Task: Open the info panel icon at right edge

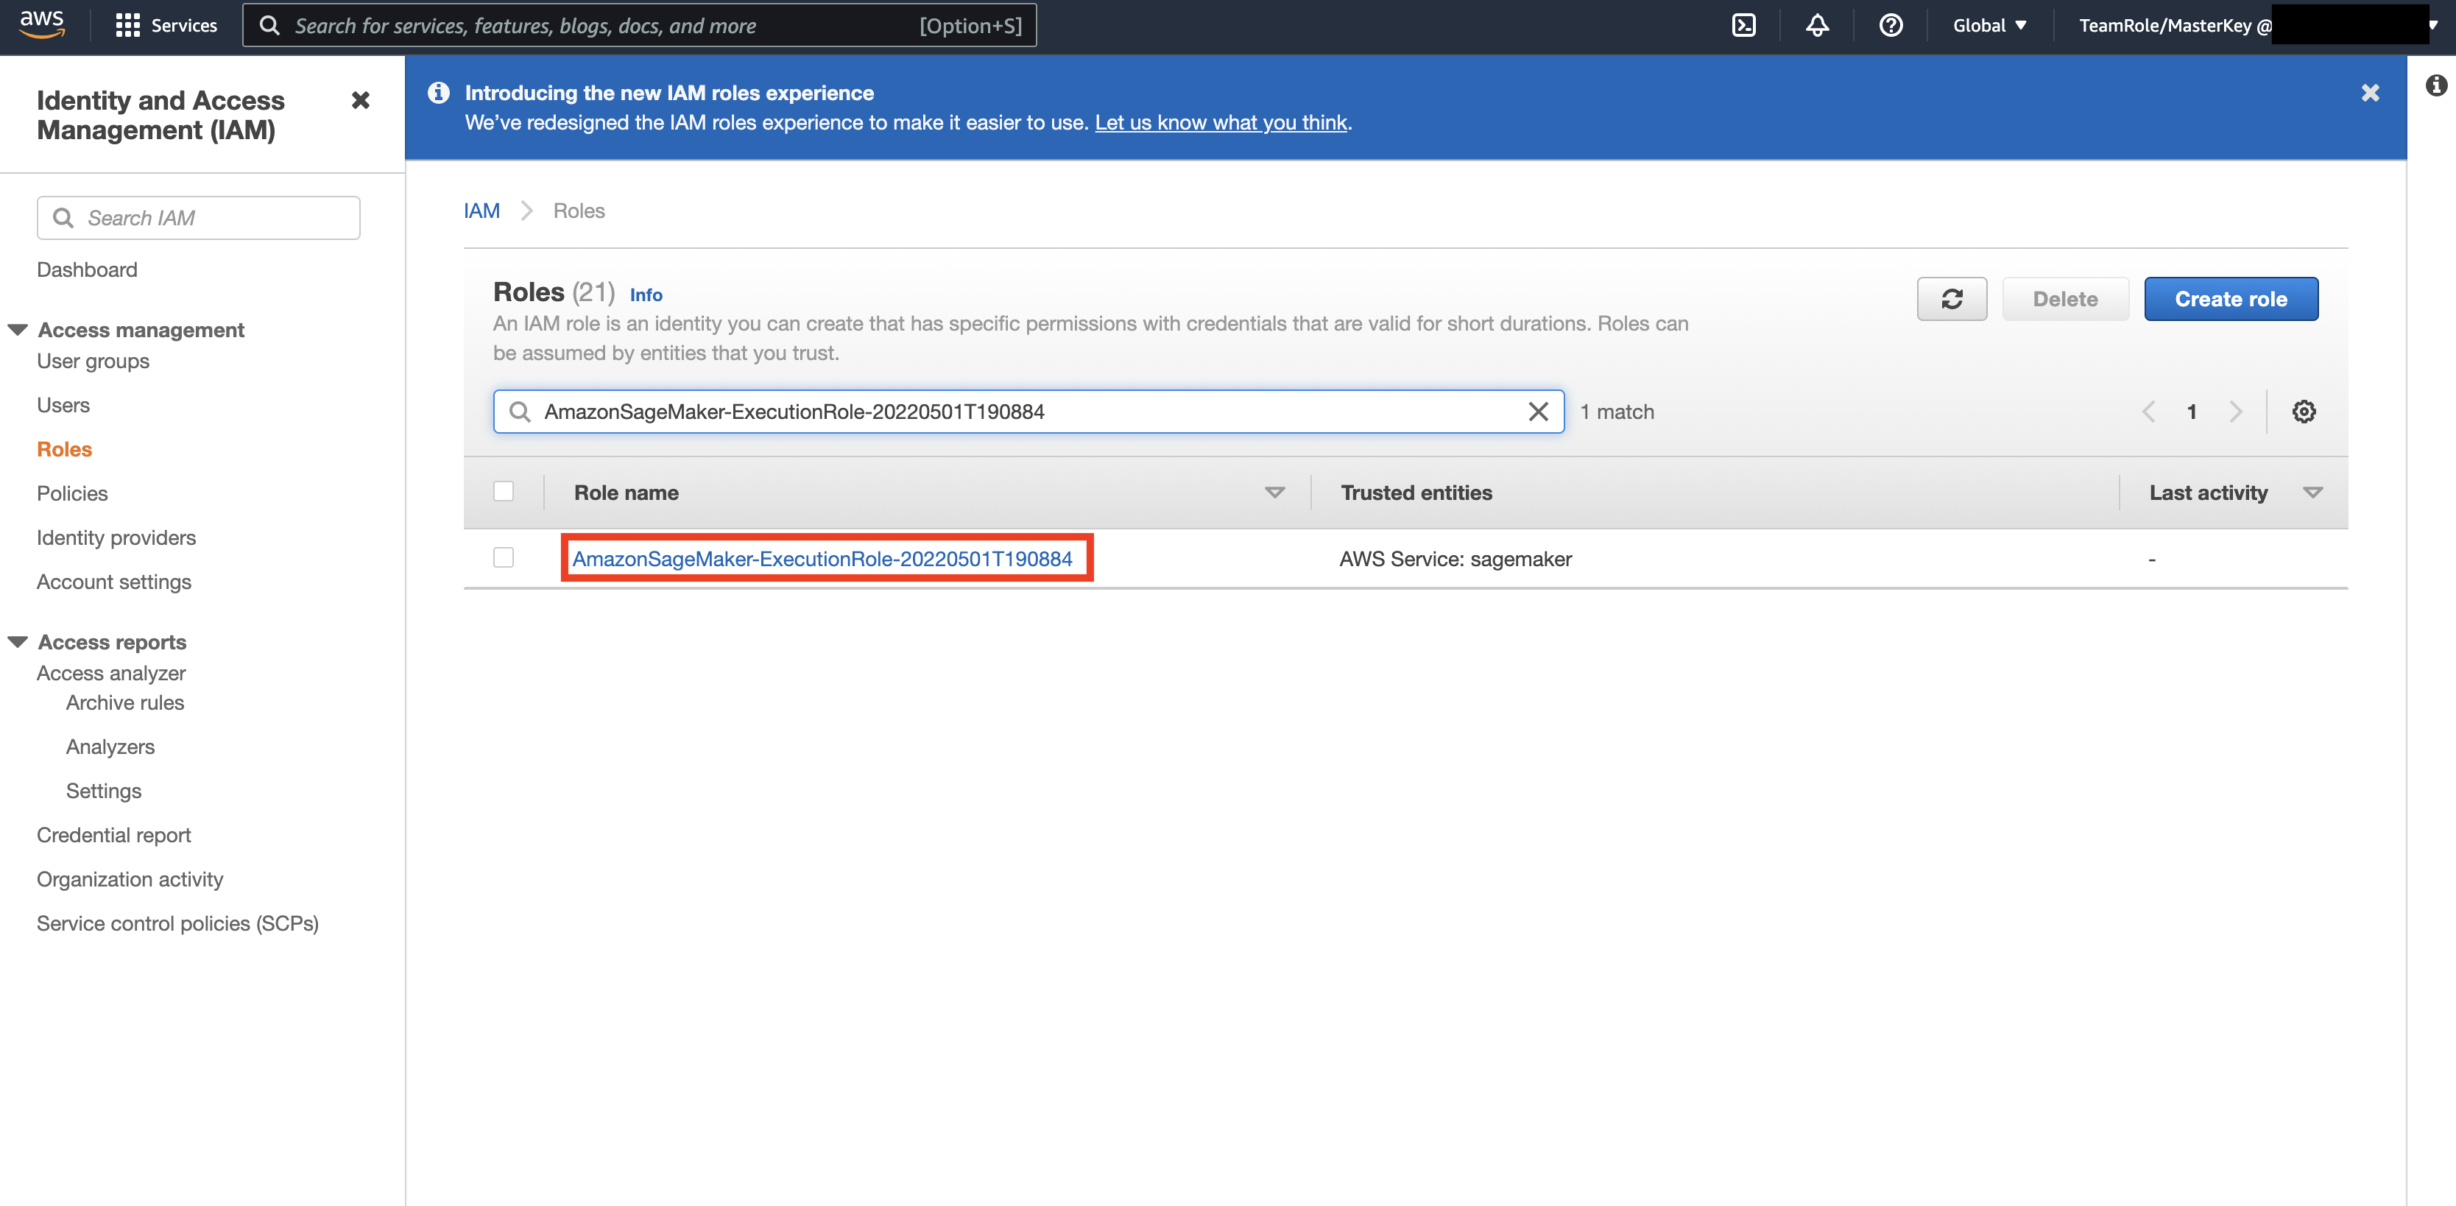Action: click(2436, 86)
